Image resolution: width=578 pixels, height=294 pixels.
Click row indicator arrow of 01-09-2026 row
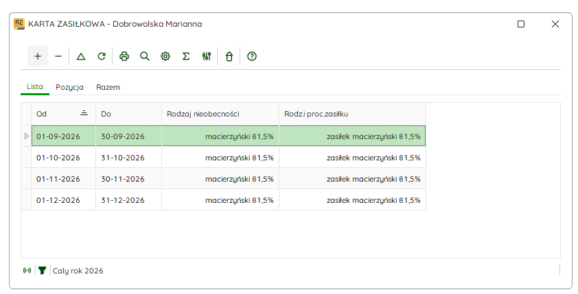click(x=26, y=136)
